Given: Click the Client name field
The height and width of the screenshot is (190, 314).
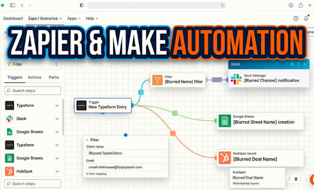Looking at the screenshot, I should click(x=126, y=153).
